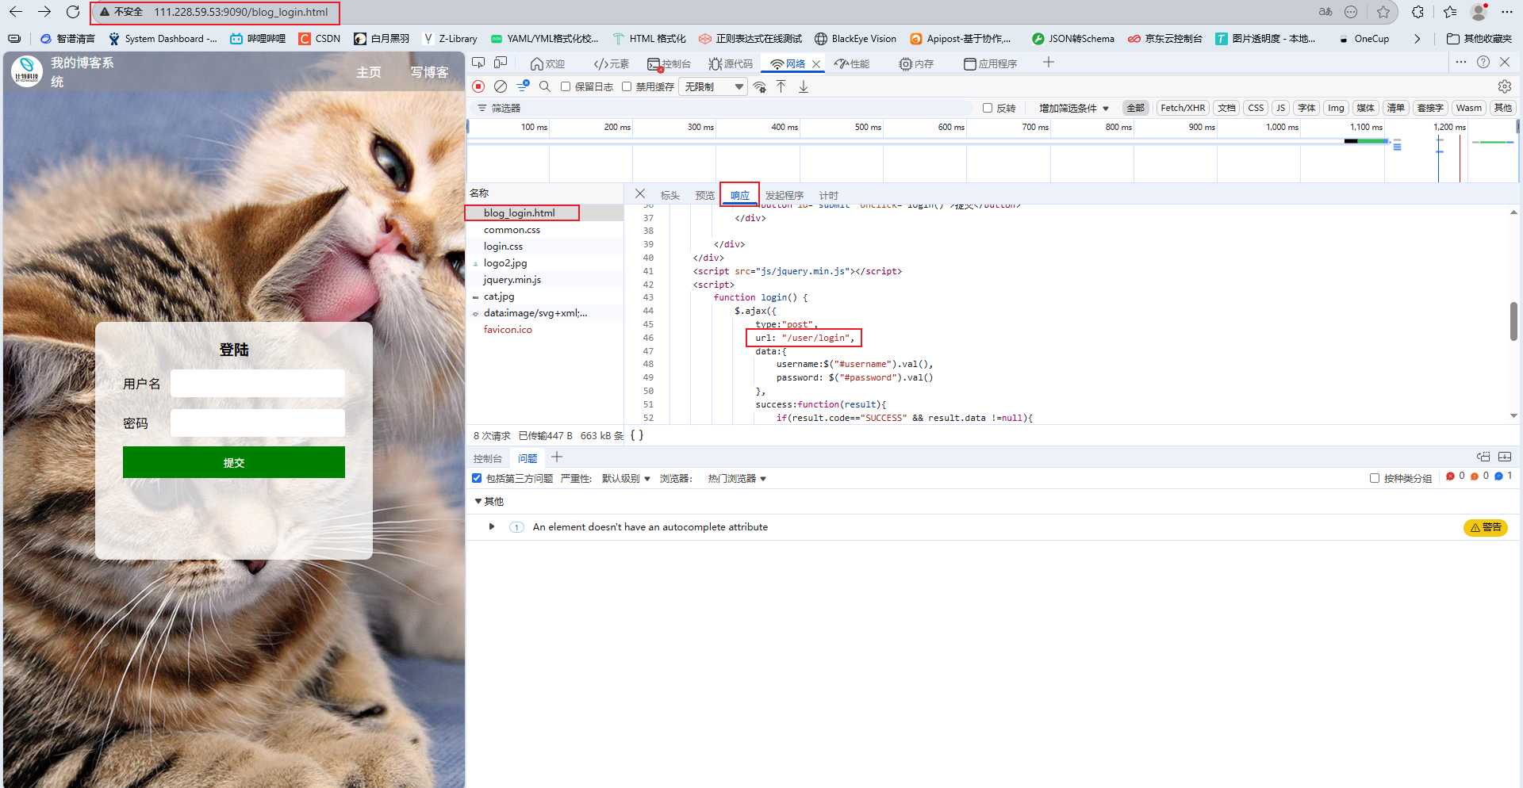Enable the preserve log checkbox (保留日志)
This screenshot has width=1523, height=788.
[566, 86]
